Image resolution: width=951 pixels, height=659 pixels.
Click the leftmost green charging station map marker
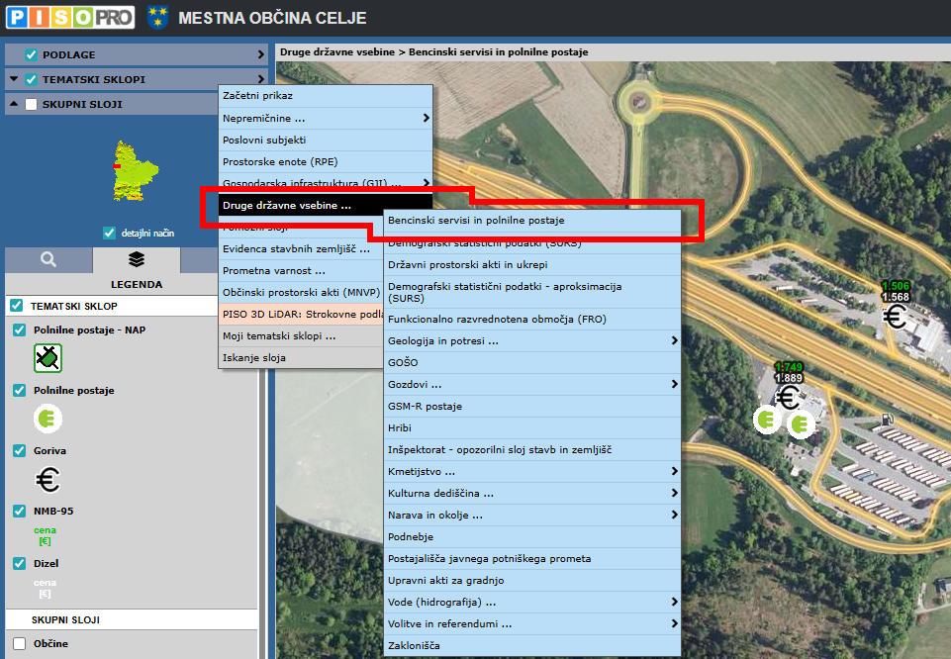click(766, 421)
